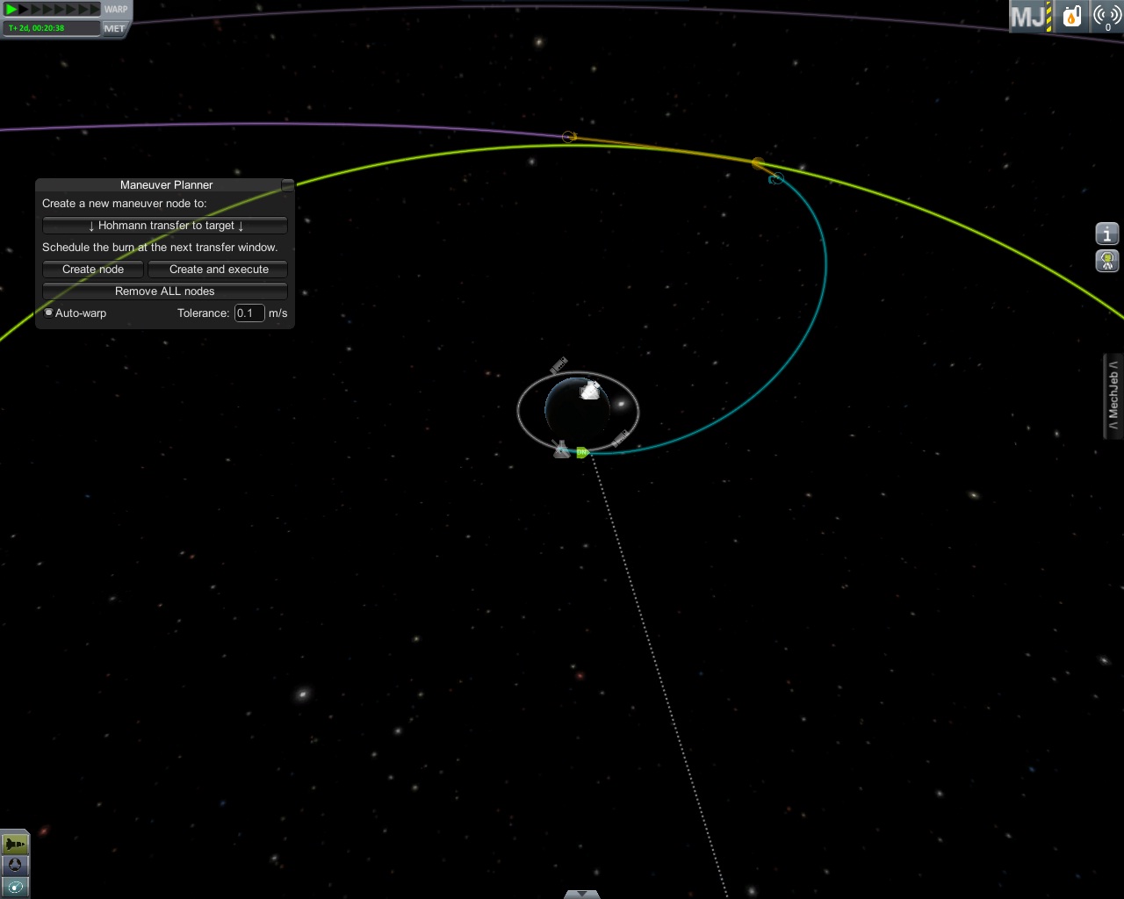
Task: Click the target encounter marker on purple orbit
Action: (x=569, y=137)
